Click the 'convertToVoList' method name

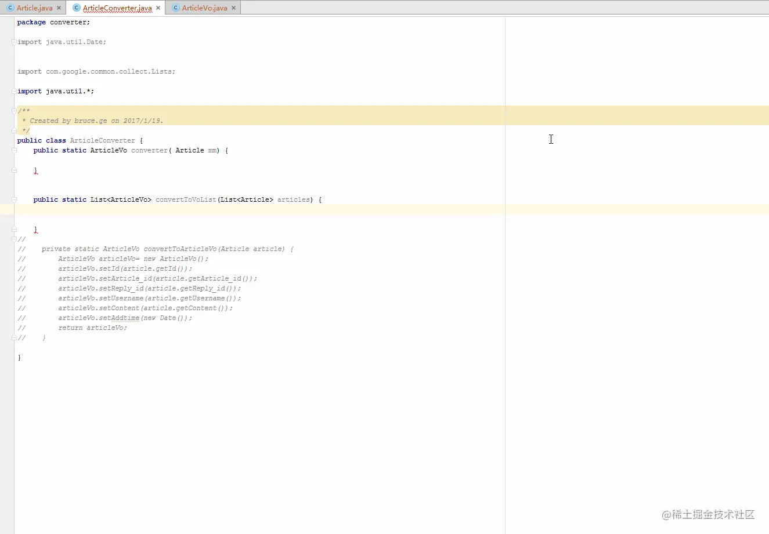(x=186, y=199)
